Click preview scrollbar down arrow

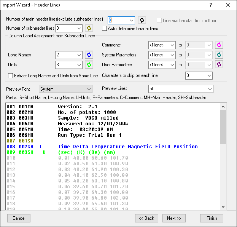coord(223,207)
